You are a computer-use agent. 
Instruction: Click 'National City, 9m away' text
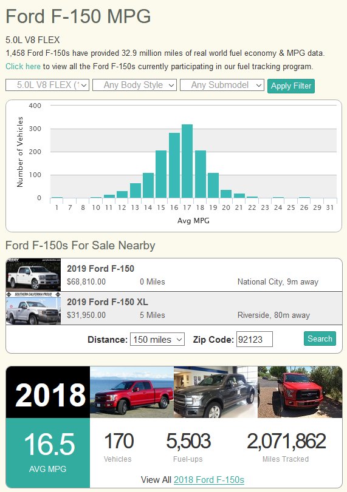[x=278, y=281]
